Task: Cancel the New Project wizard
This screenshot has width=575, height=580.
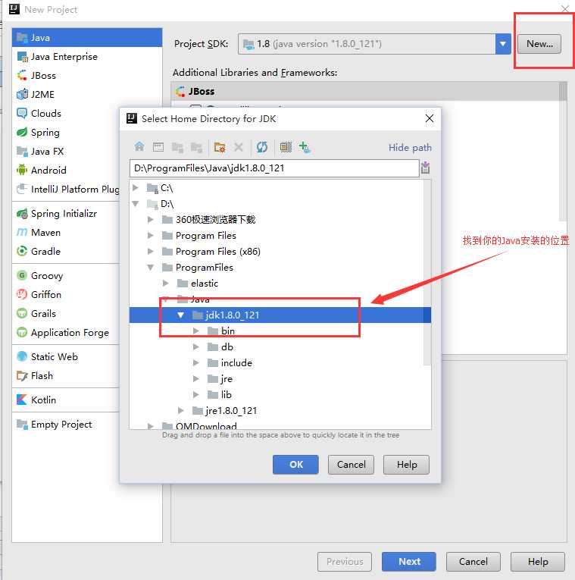Action: tap(473, 562)
